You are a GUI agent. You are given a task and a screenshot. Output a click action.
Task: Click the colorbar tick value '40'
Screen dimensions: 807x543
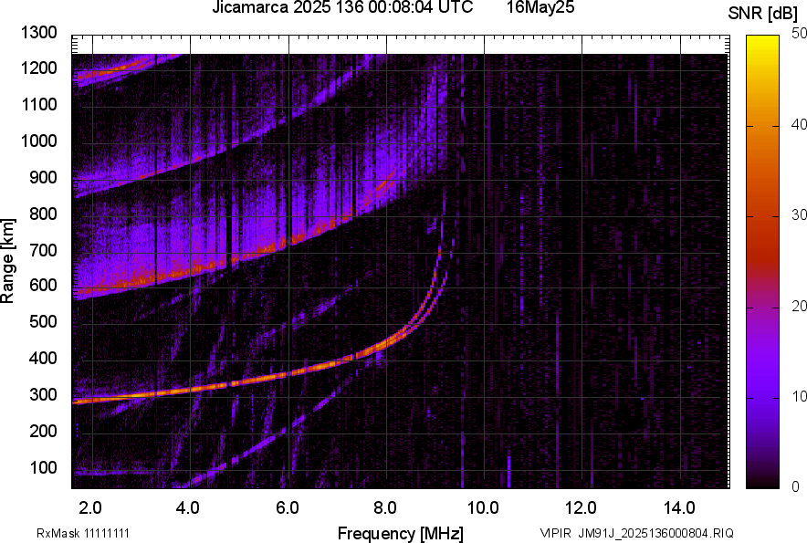800,124
